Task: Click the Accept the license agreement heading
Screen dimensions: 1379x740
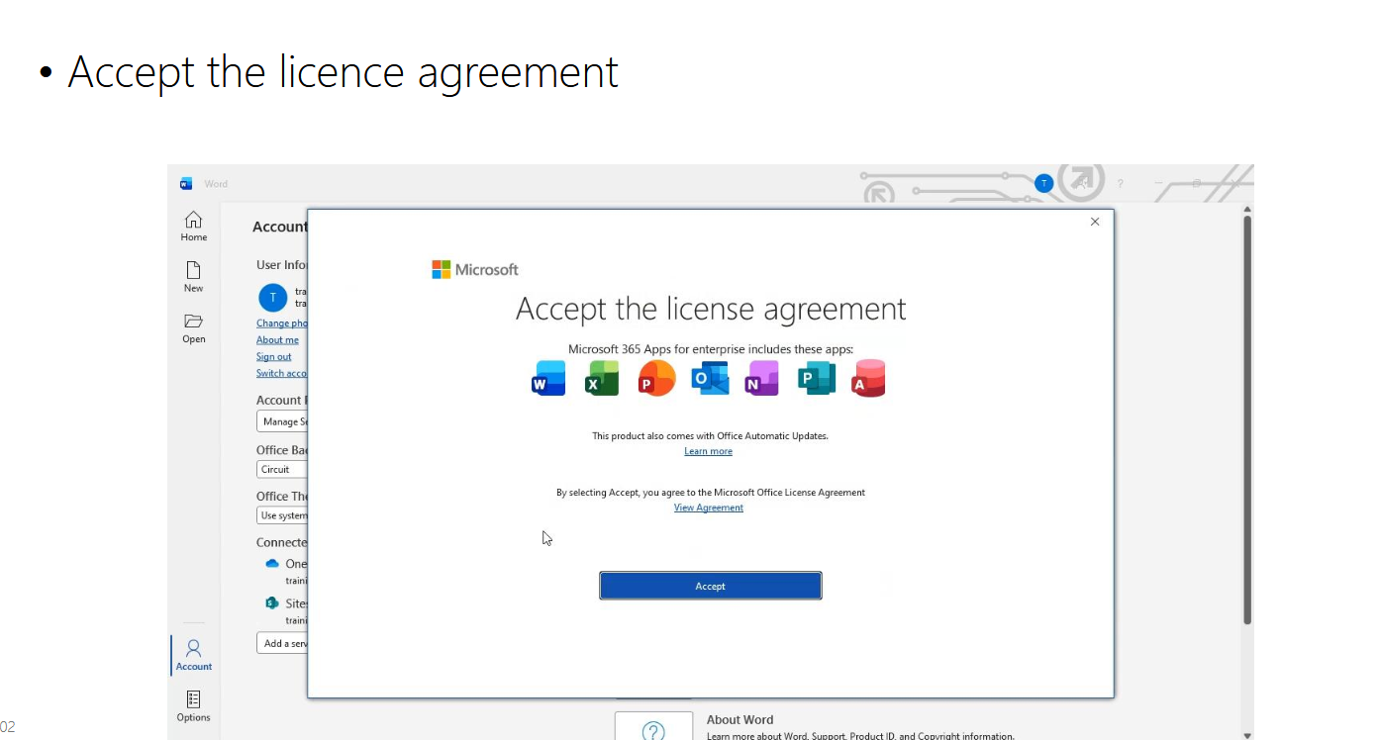Action: [711, 310]
